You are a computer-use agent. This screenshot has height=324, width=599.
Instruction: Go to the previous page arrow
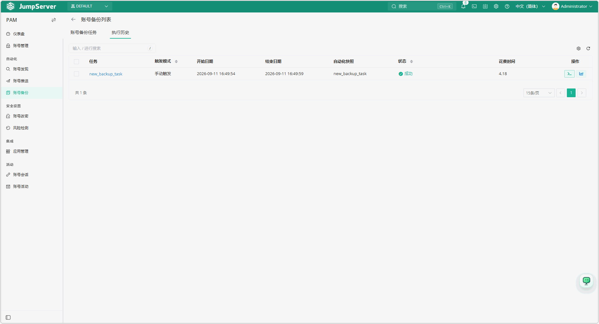[561, 93]
